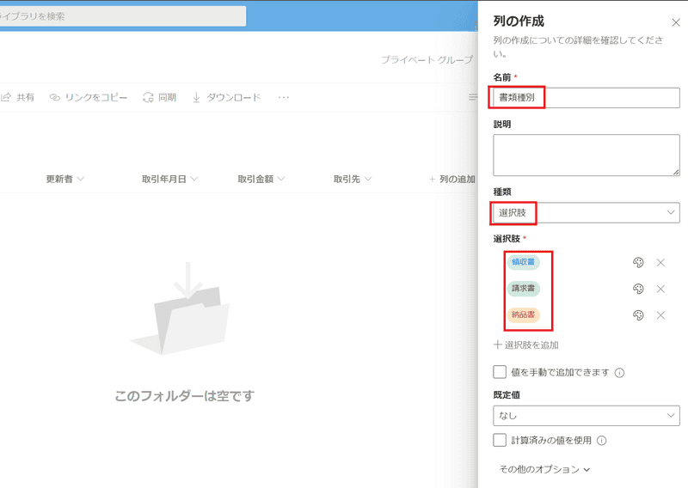Click 列の追加 to add a column
Screen dimensions: 688x488
451,179
